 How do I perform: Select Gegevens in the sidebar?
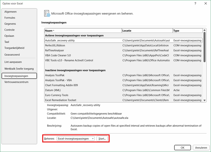point(19,24)
